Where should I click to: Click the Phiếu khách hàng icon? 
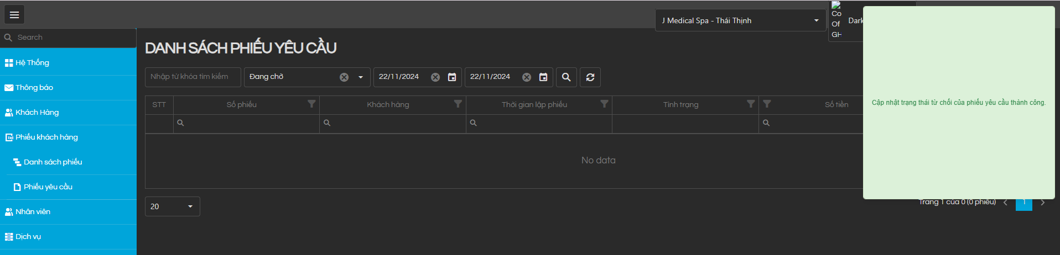[9, 137]
